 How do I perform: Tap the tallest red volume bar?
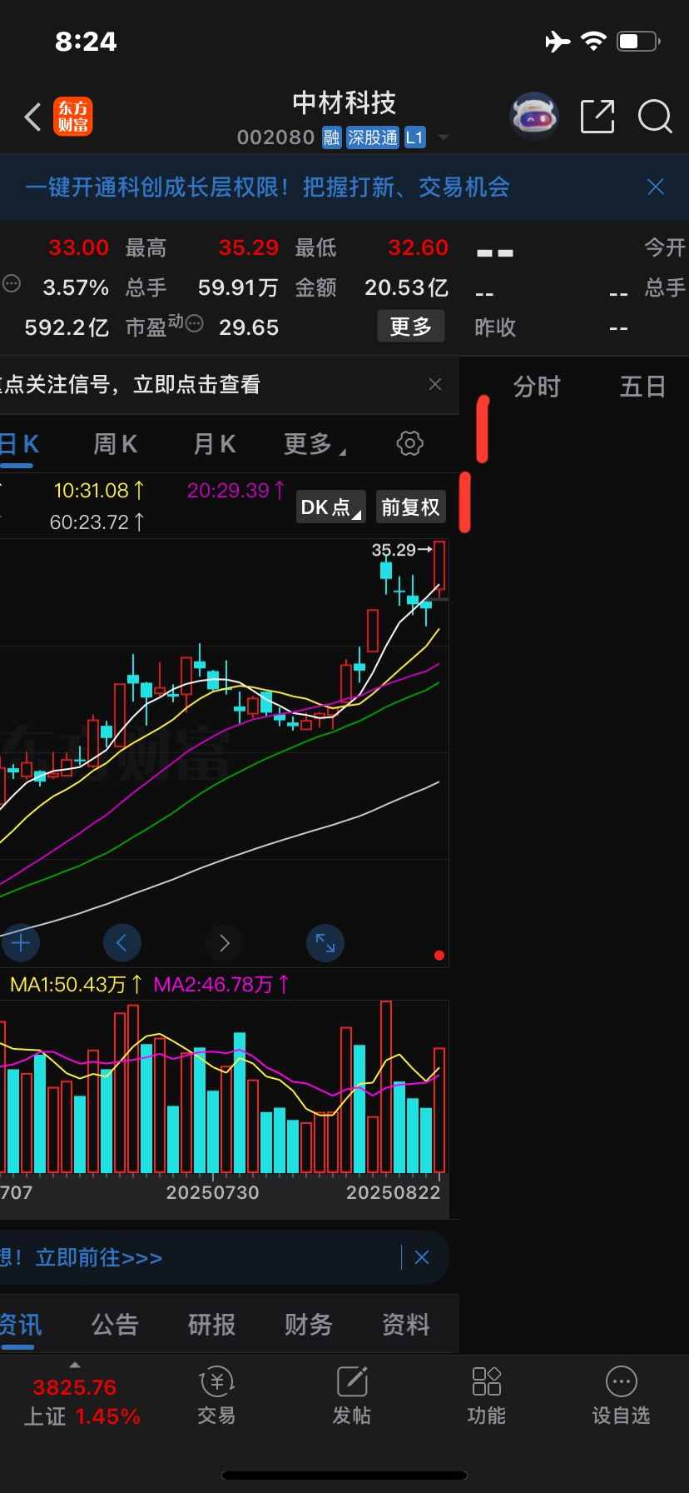[x=386, y=1087]
